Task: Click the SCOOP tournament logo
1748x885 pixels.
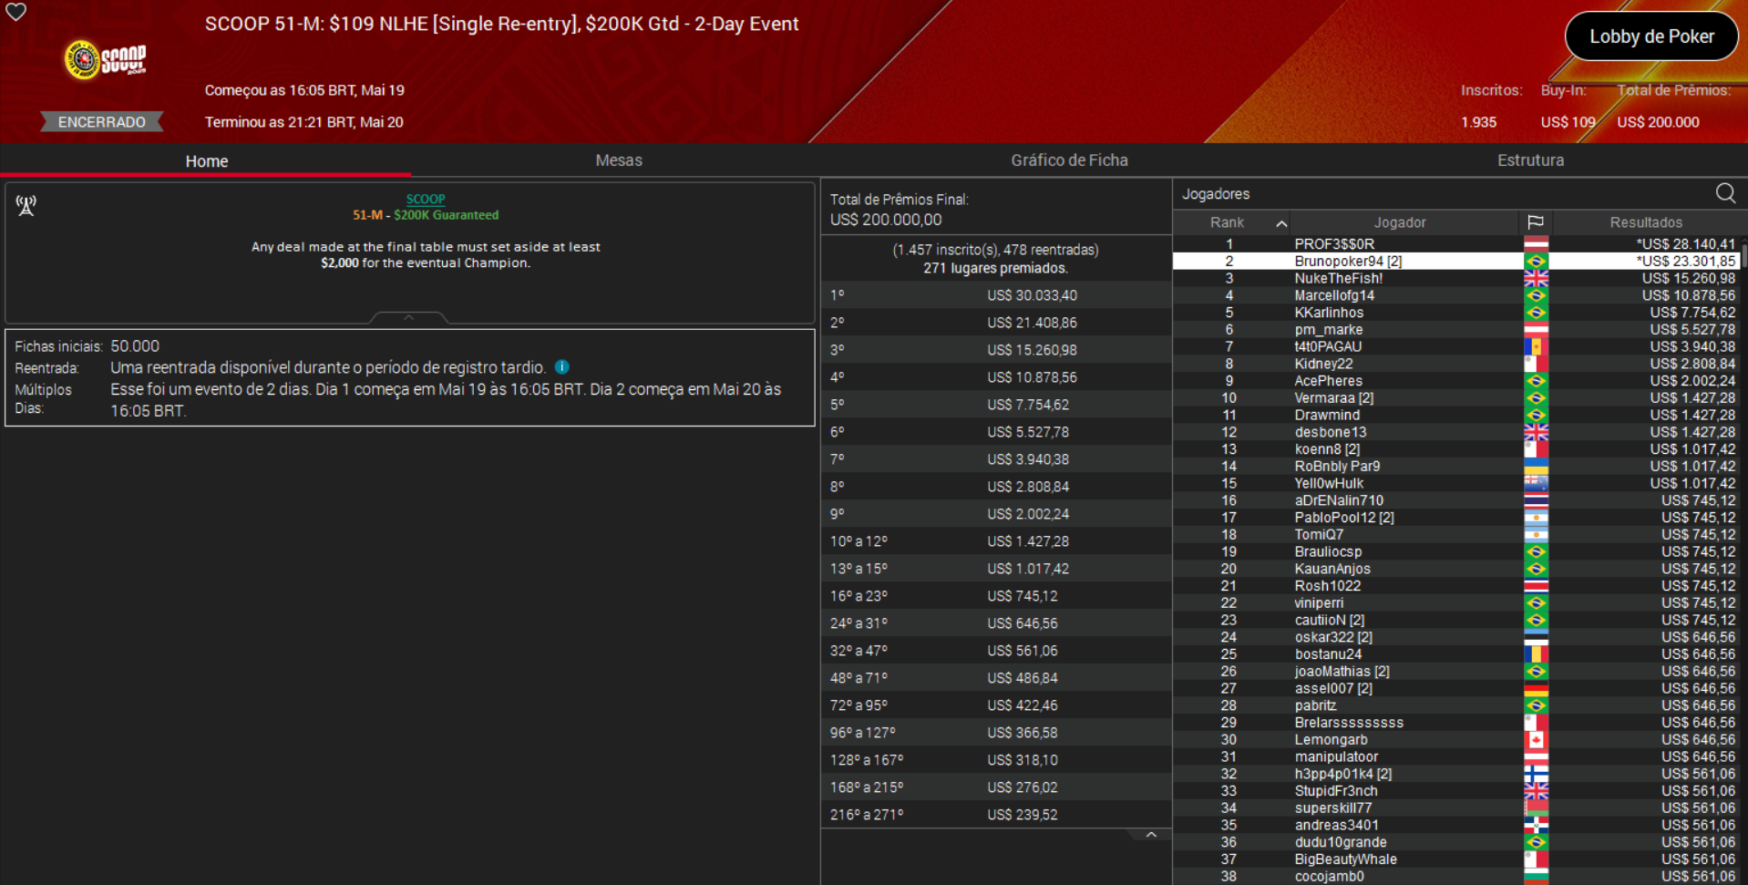Action: pos(105,60)
